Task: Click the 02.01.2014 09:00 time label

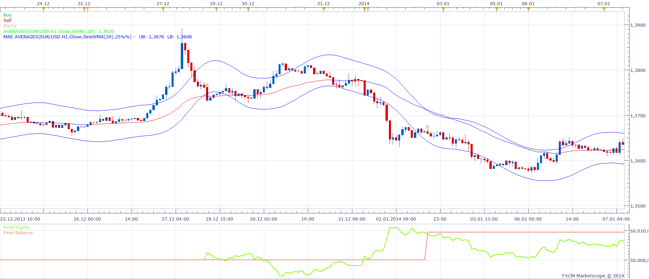Action: coord(396,219)
